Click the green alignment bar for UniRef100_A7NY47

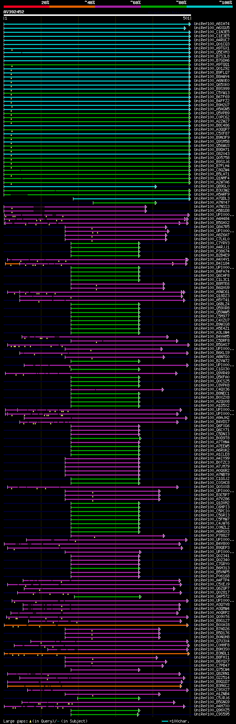point(125,203)
